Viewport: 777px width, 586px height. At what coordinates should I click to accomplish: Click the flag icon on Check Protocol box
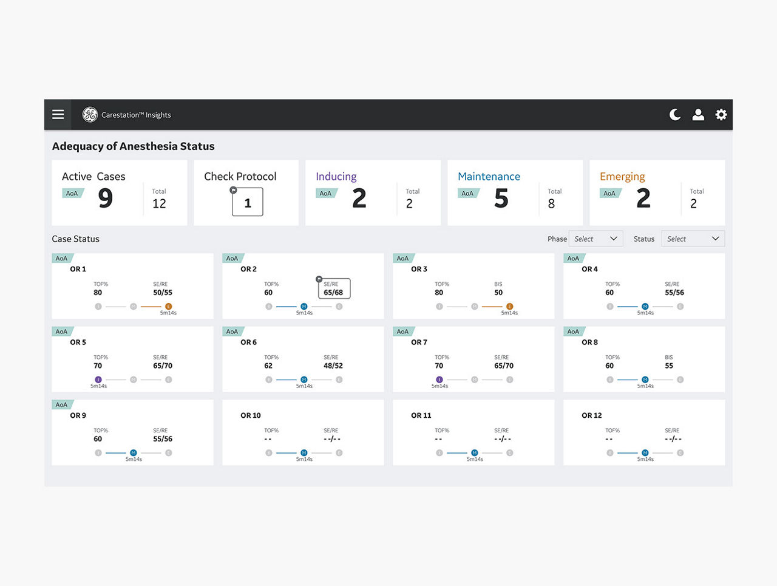coord(233,190)
